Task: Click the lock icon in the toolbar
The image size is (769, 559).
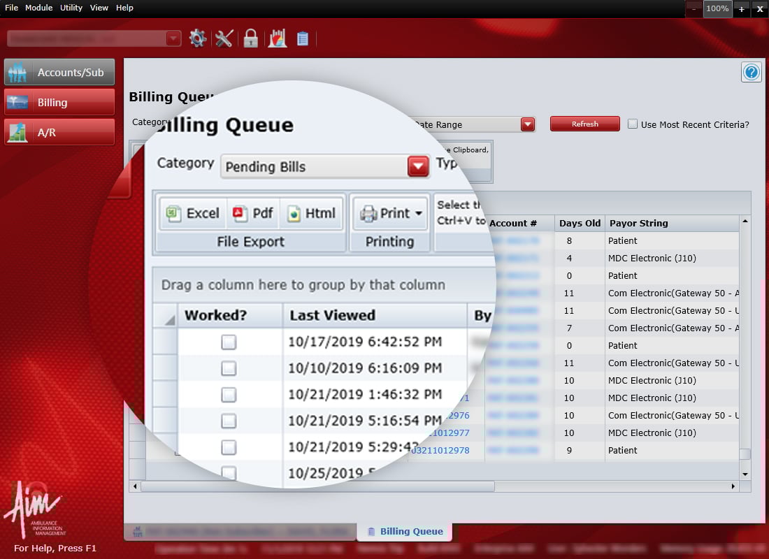Action: [x=250, y=38]
